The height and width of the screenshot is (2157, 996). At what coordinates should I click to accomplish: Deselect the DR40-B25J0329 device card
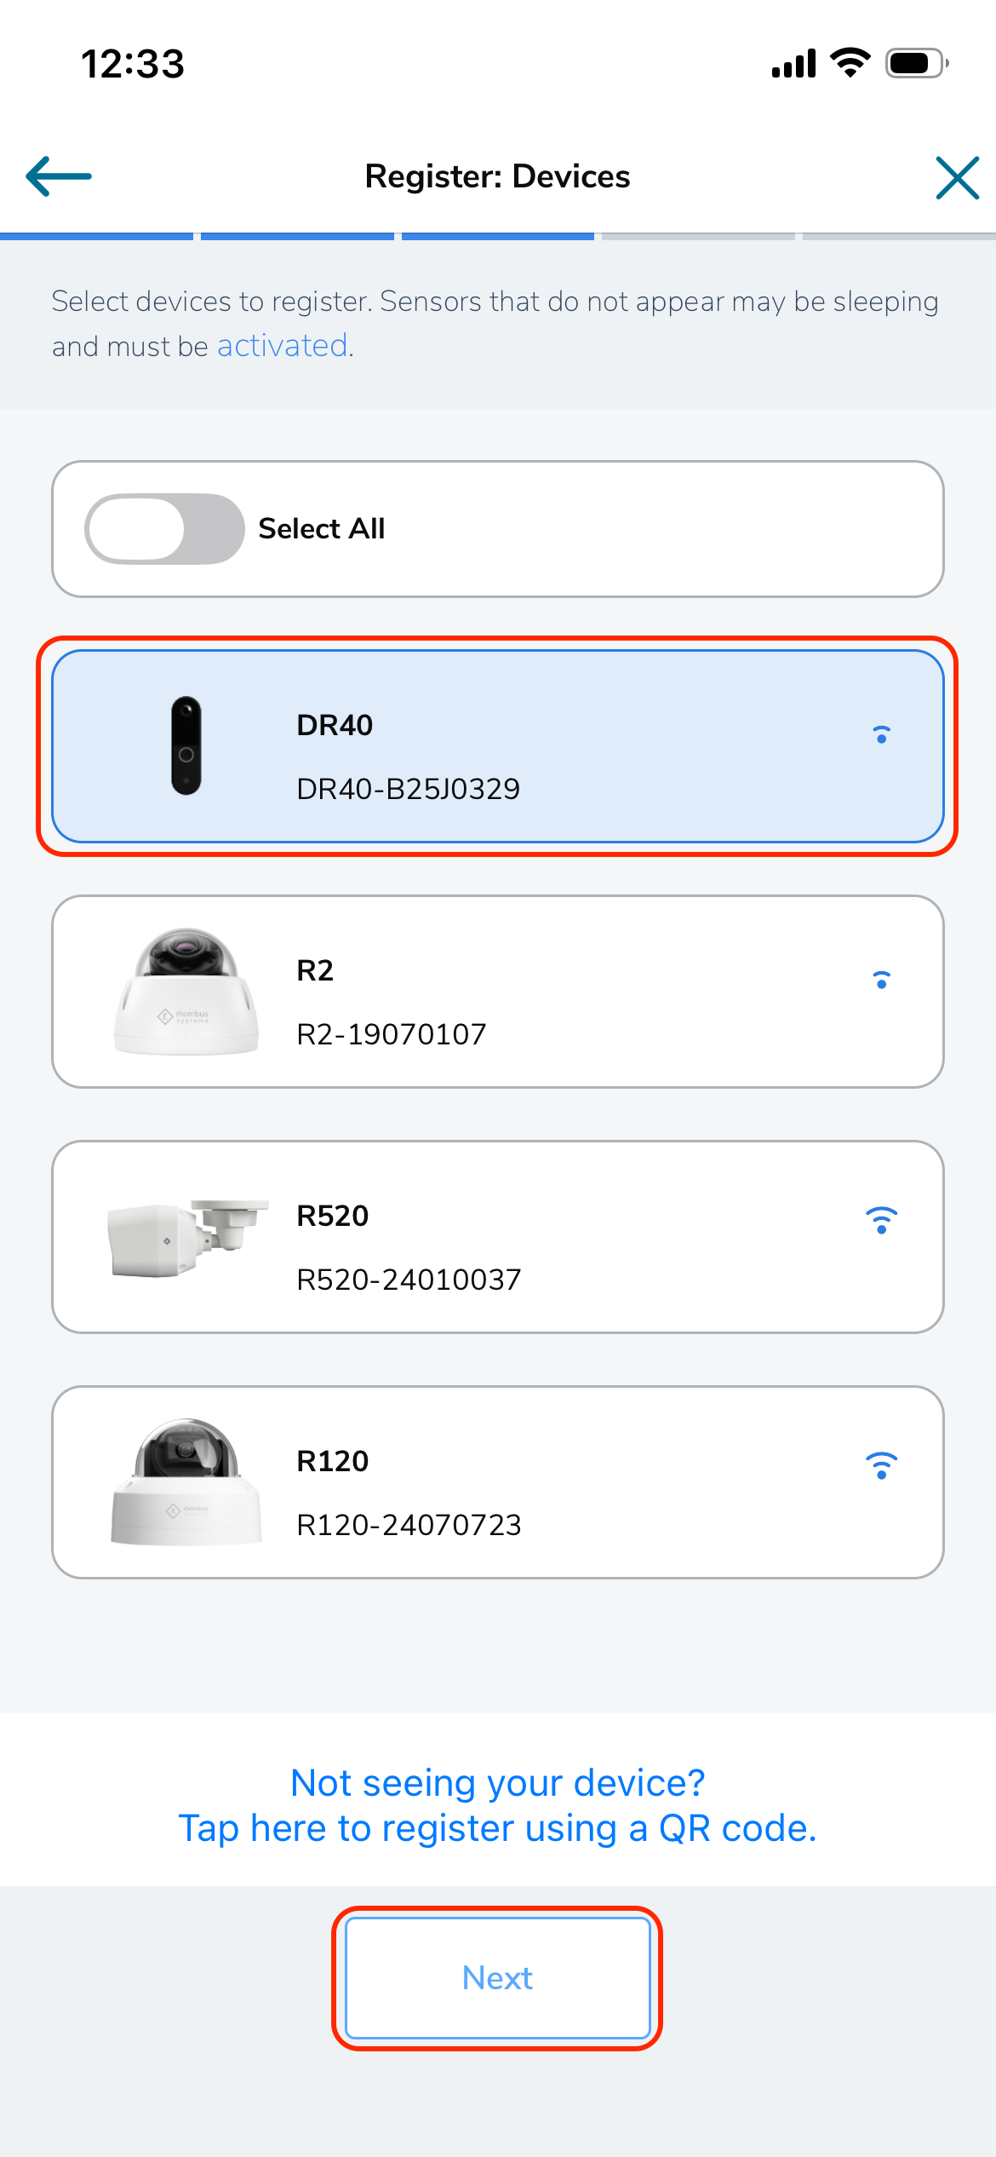tap(498, 746)
